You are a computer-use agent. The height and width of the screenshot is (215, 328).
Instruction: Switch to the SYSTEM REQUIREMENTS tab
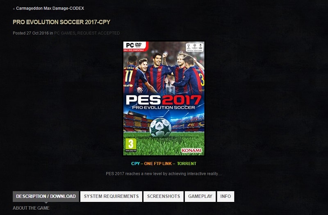pyautogui.click(x=111, y=197)
